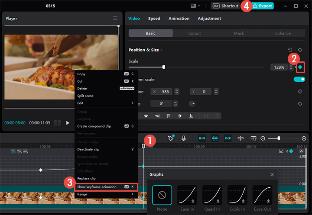Image resolution: width=312 pixels, height=215 pixels.
Task: Add a keyframe for Position
Action: 299,92
